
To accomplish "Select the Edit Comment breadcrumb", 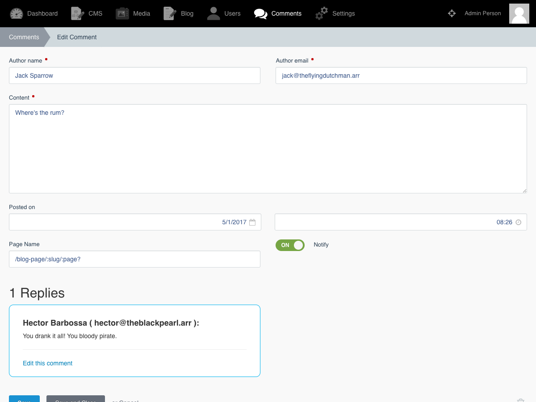I will coord(77,37).
